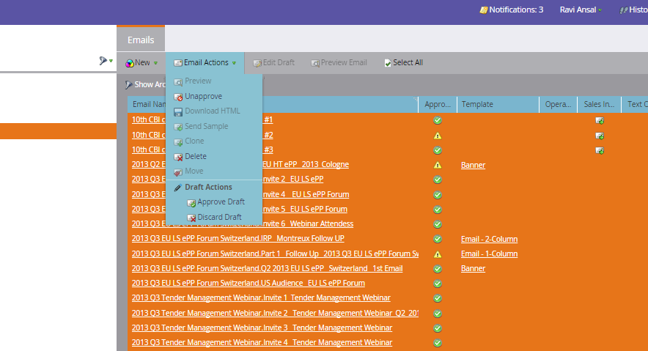Click the Sales Insight icon on first row

click(599, 121)
